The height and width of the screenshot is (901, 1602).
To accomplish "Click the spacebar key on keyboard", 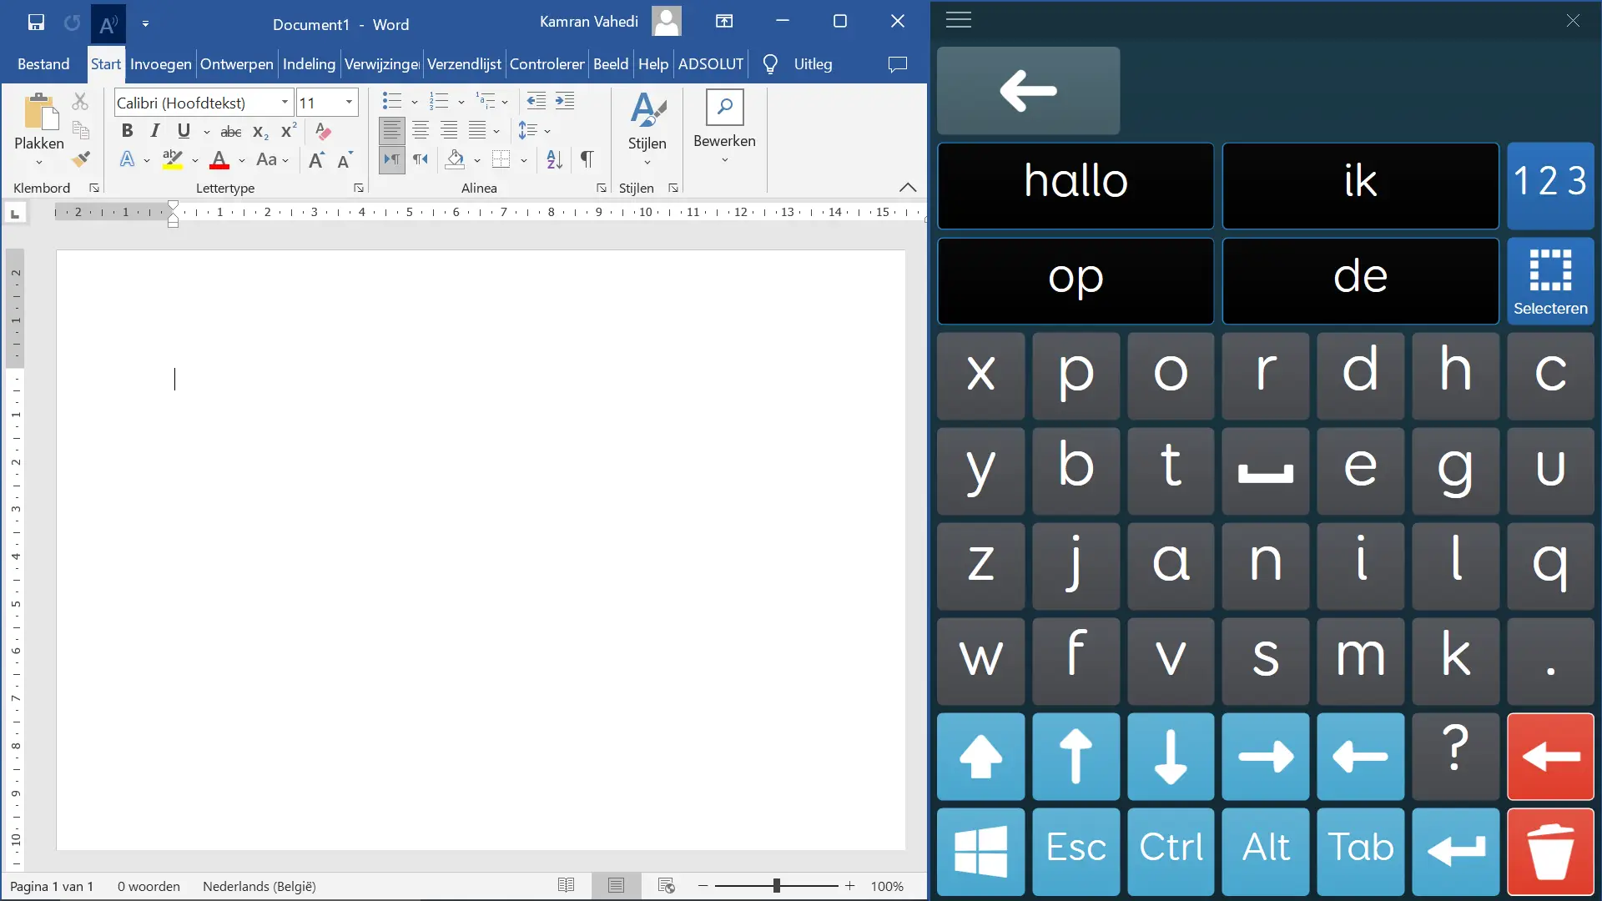I will coord(1266,471).
